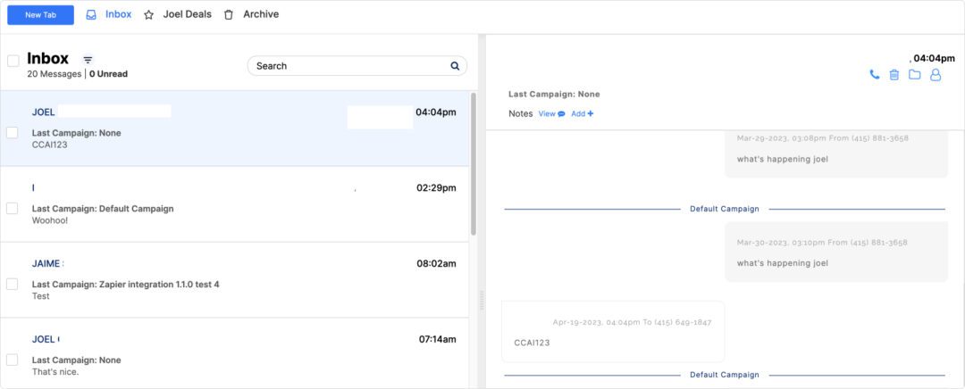Click the trash icon beside Archive
This screenshot has width=965, height=389.
click(229, 15)
